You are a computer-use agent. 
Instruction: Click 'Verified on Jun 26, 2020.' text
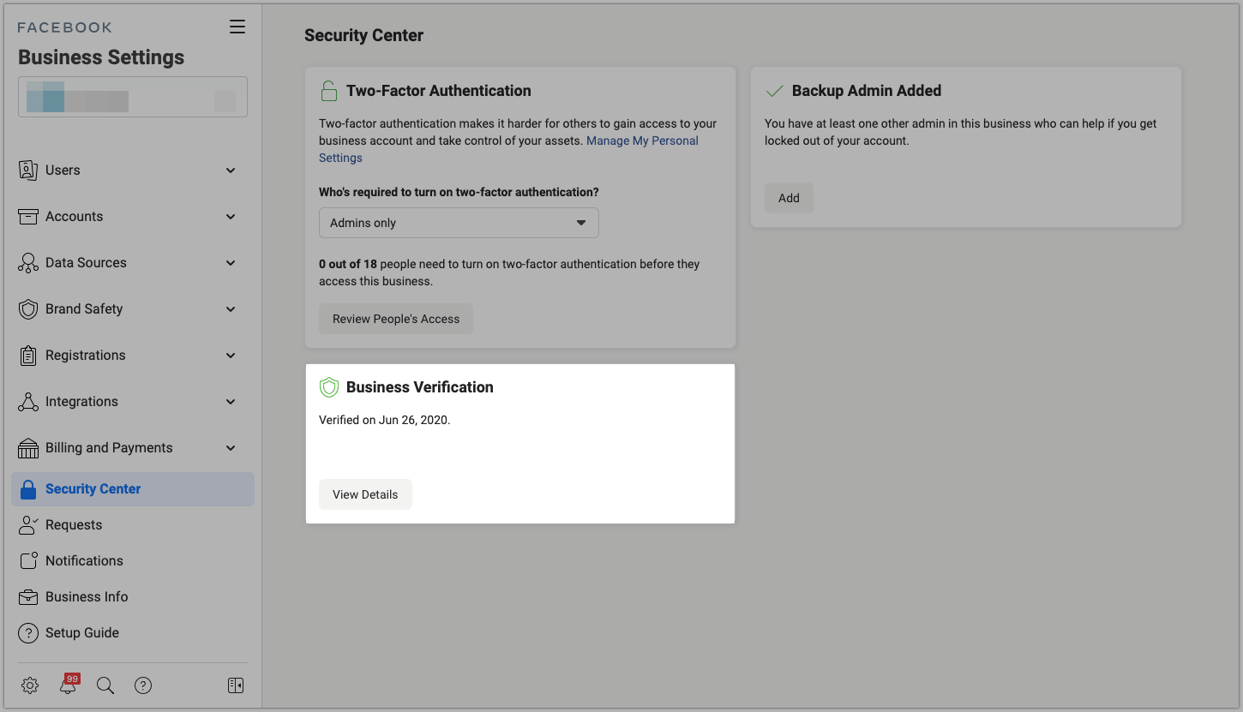pos(384,420)
